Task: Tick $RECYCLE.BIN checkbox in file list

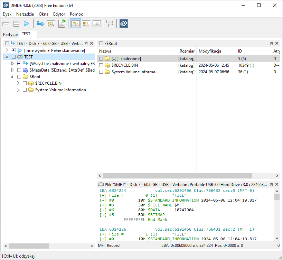Action: 101,65
